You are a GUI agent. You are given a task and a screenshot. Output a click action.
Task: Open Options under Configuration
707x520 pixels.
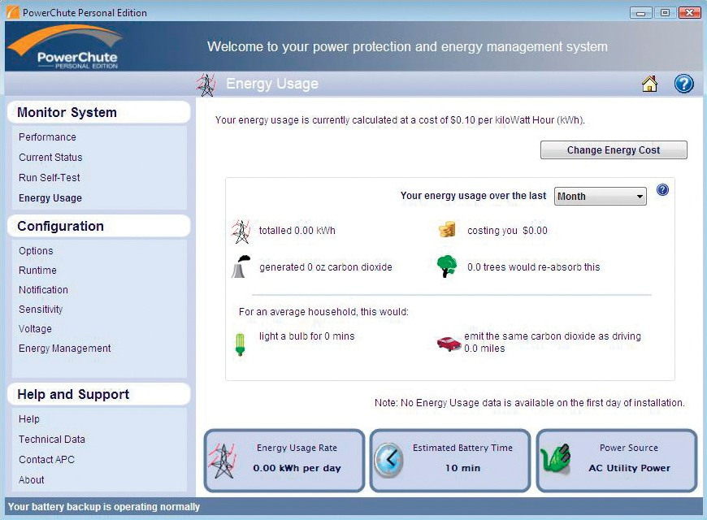[x=36, y=251]
